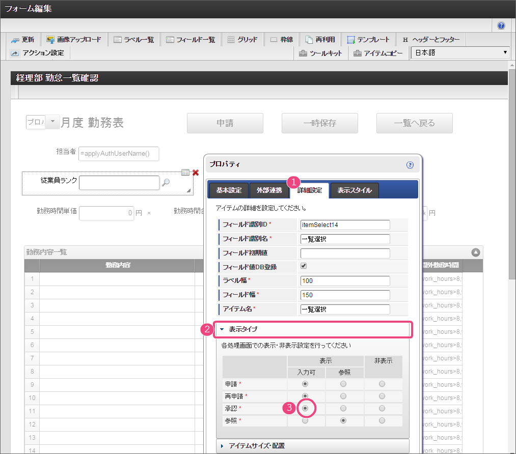The image size is (516, 454).
Task: Click the 一時保存 button
Action: pyautogui.click(x=319, y=123)
